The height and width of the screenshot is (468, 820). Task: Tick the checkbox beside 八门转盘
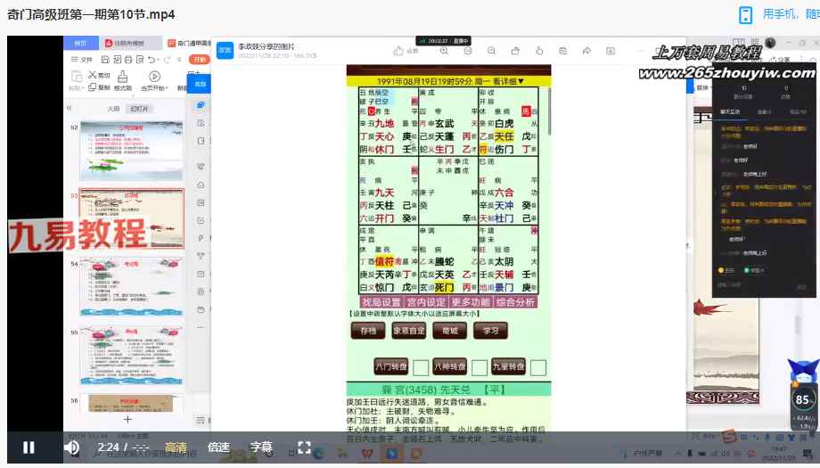coord(420,366)
